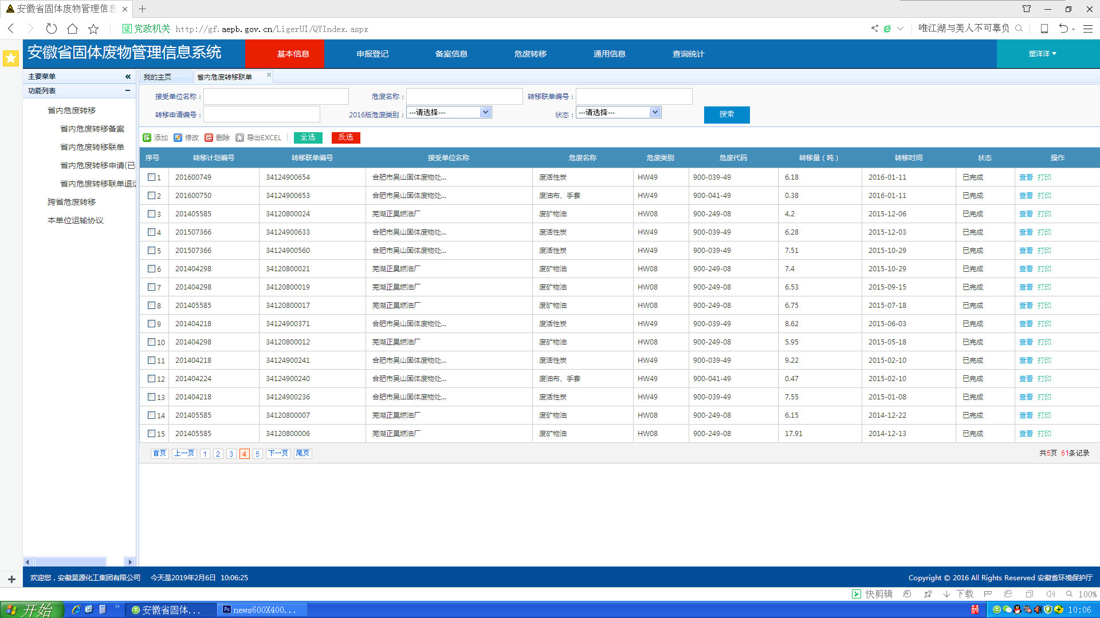Click the browser home icon

[72, 29]
